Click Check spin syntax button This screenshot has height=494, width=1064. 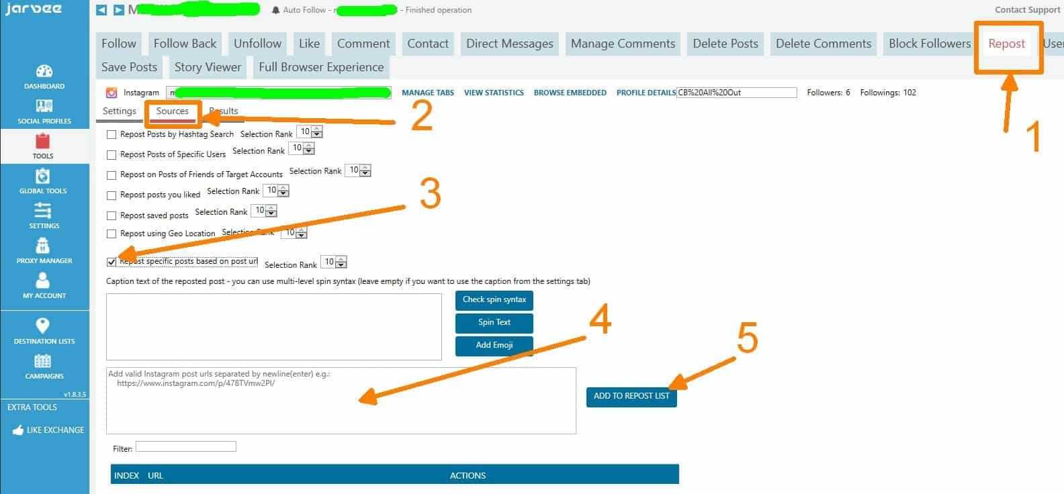494,300
